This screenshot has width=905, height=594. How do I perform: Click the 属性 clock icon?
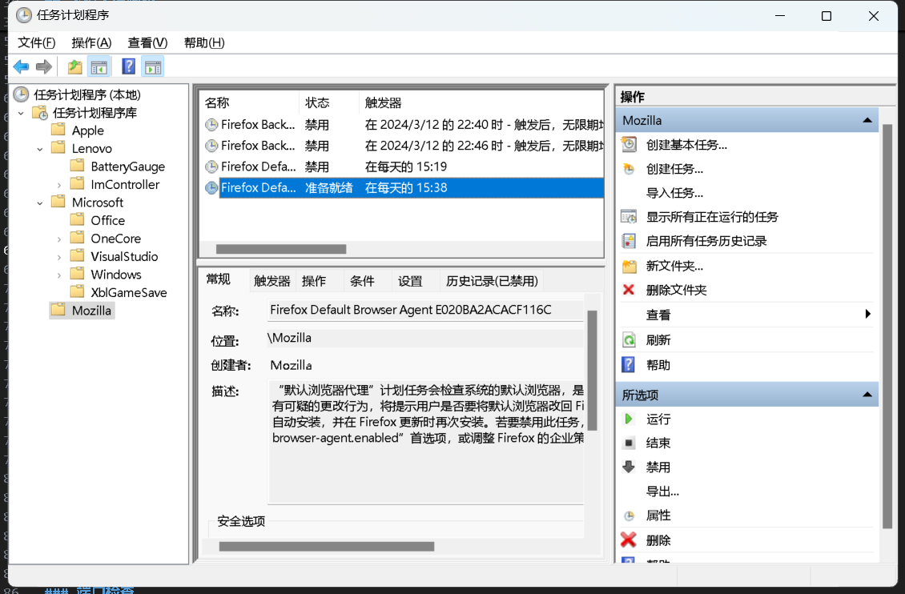[x=629, y=516]
